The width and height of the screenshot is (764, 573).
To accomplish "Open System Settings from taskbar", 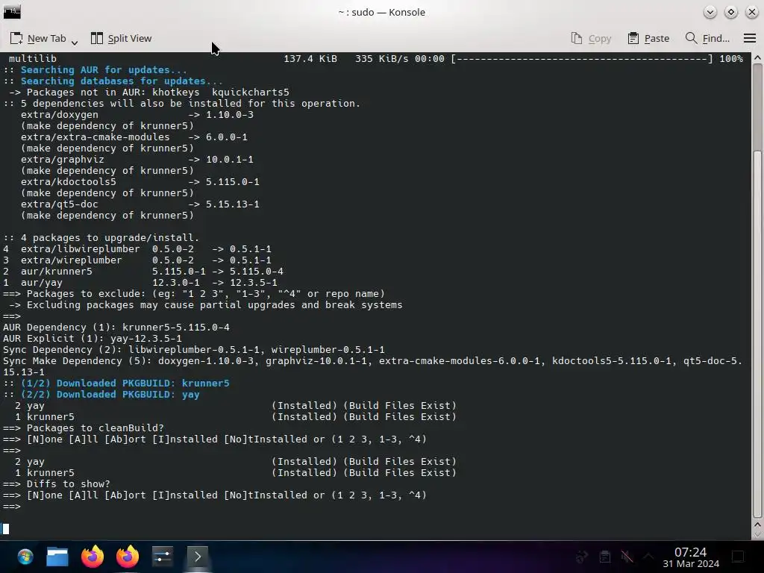I will click(x=162, y=557).
